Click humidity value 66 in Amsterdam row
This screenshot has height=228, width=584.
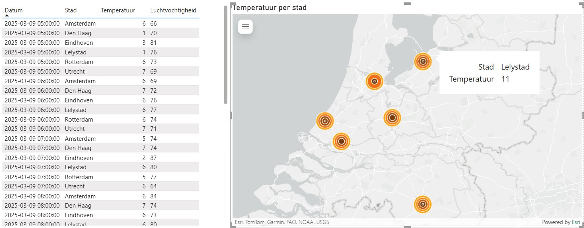153,24
